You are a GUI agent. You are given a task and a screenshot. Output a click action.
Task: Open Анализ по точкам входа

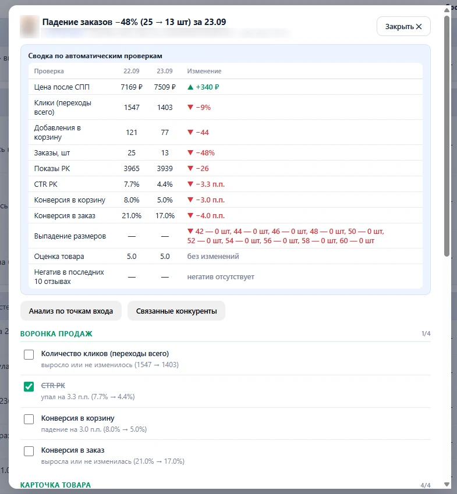coord(71,311)
